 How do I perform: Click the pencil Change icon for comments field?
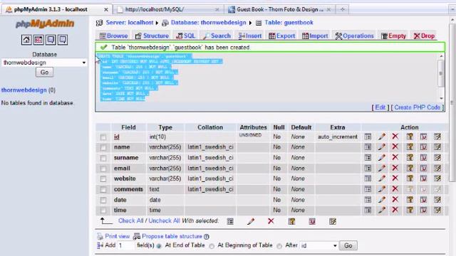pyautogui.click(x=382, y=189)
